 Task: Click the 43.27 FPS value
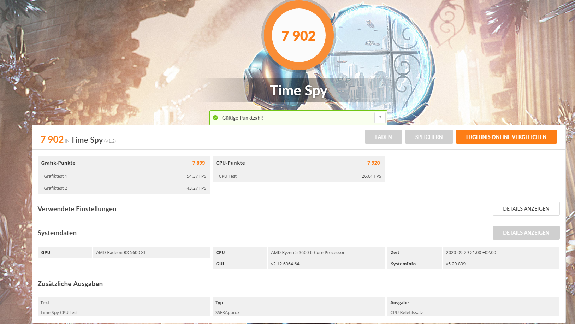(x=196, y=188)
